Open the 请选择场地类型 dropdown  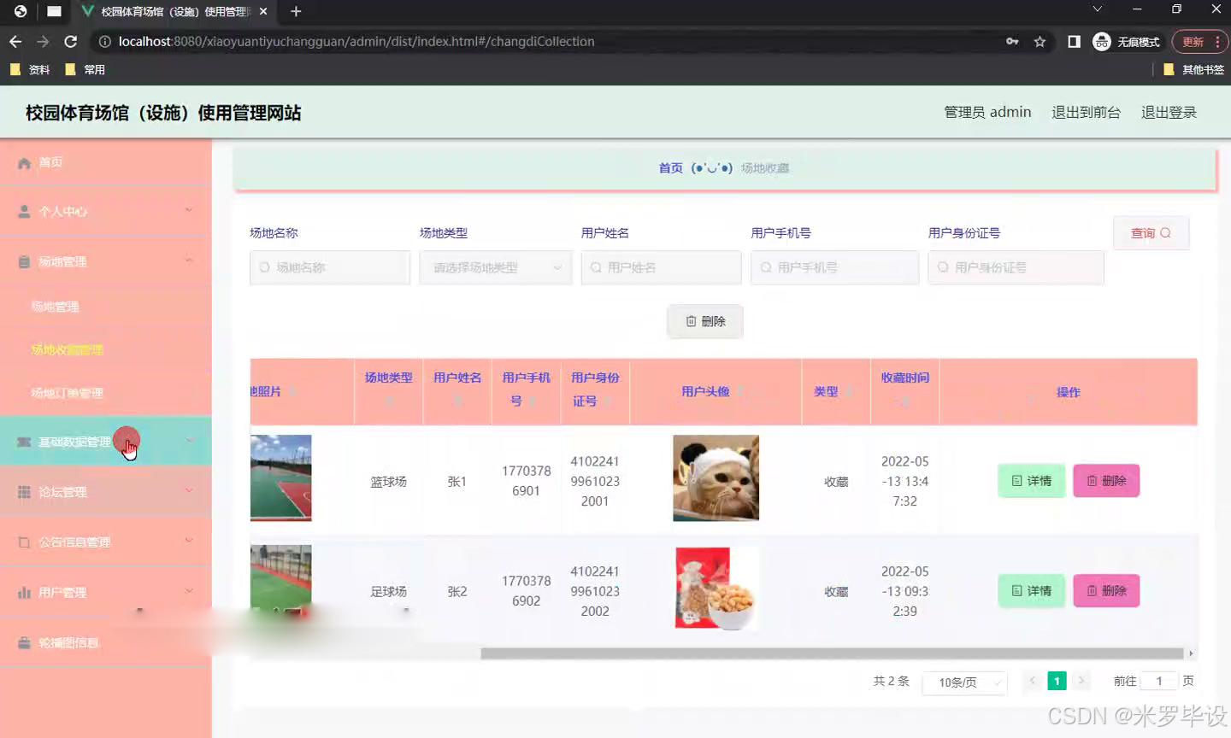pos(495,267)
